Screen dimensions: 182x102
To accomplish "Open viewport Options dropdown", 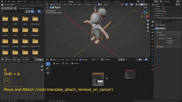I will [146, 8].
